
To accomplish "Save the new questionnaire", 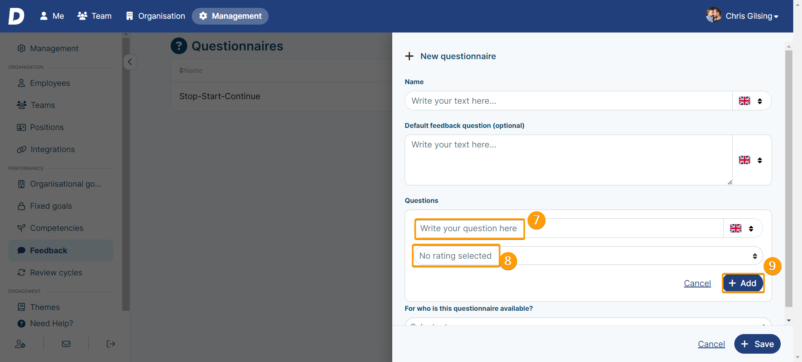I will [757, 344].
